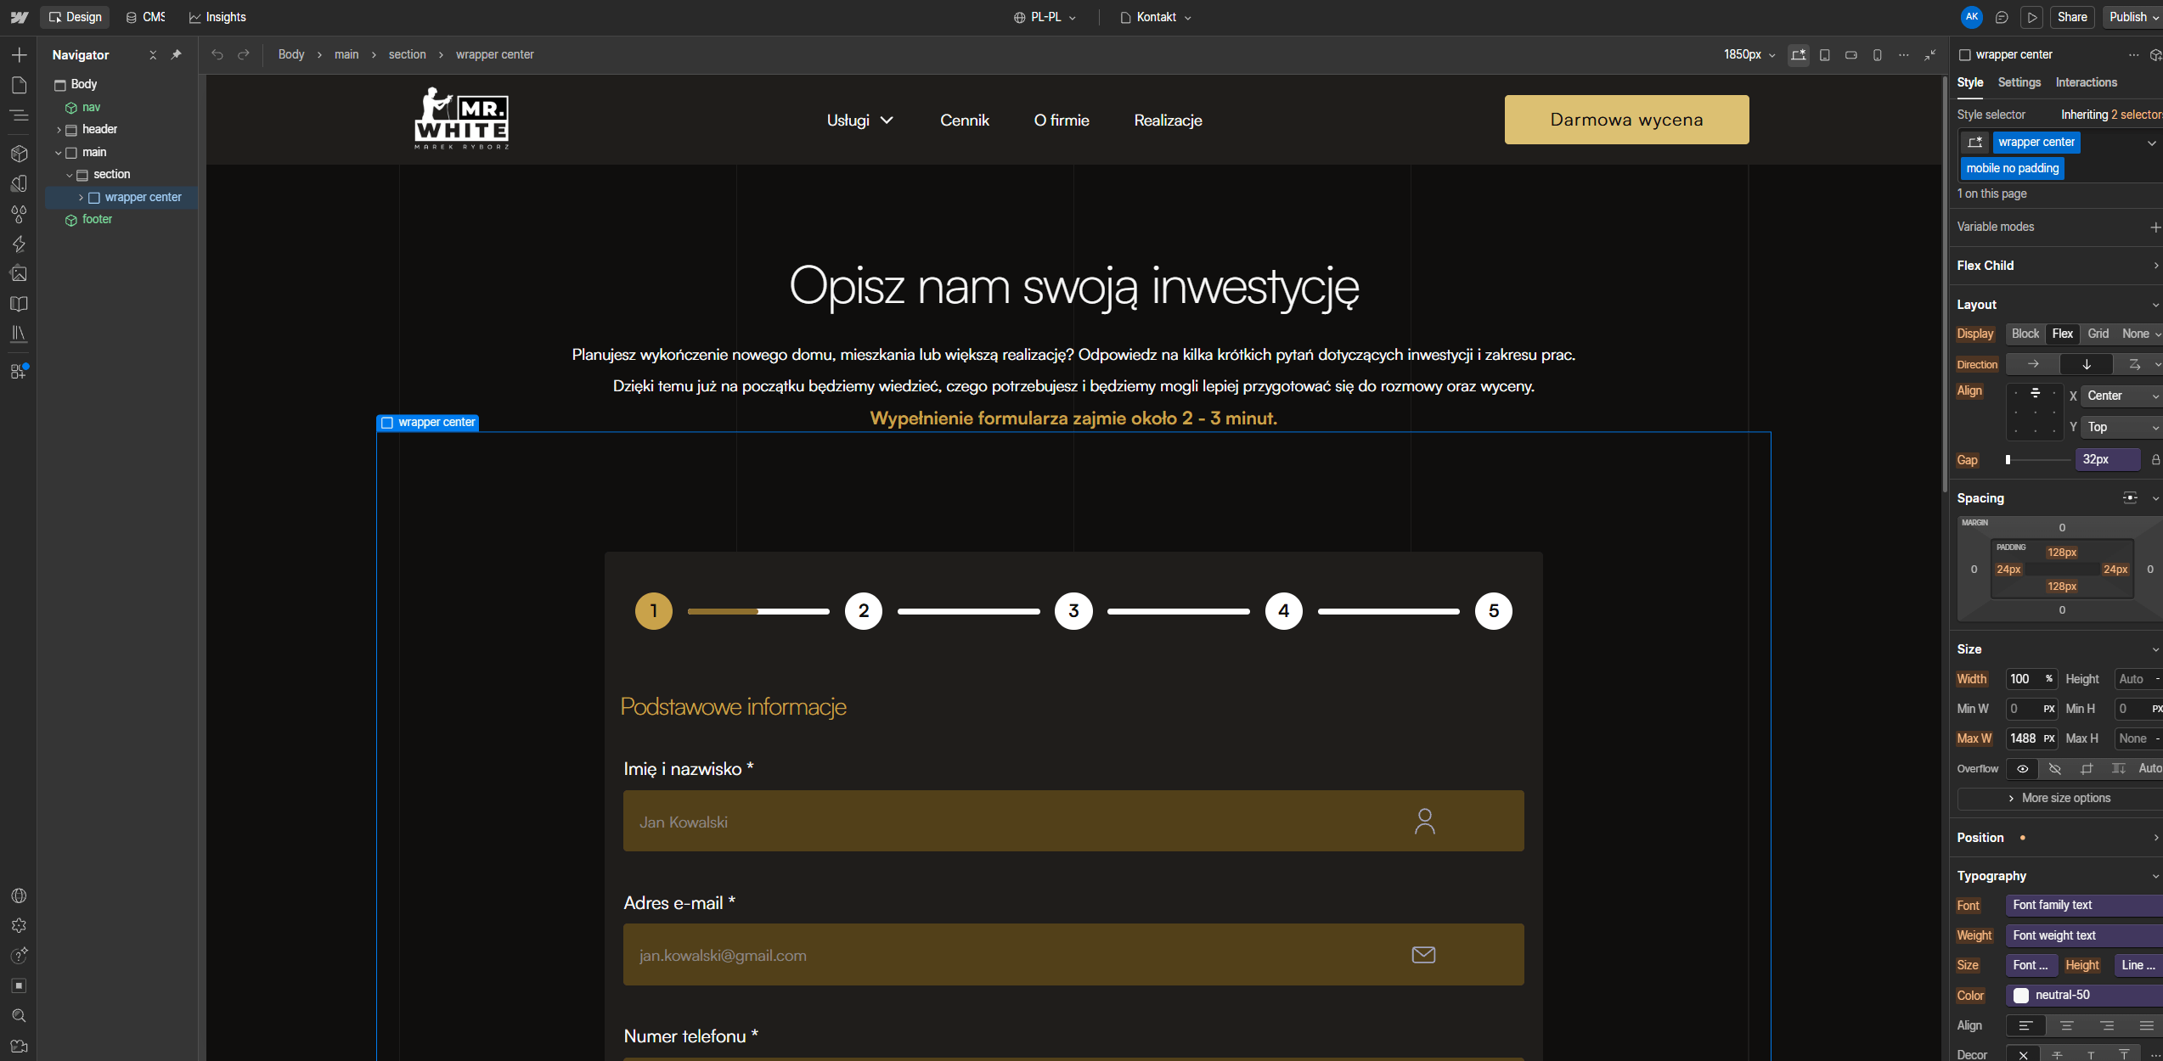The image size is (2163, 1061).
Task: Expand More size options
Action: pyautogui.click(x=2059, y=798)
